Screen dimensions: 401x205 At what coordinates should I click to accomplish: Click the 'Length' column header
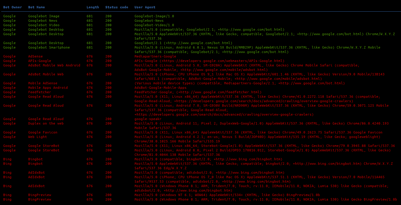[93, 7]
